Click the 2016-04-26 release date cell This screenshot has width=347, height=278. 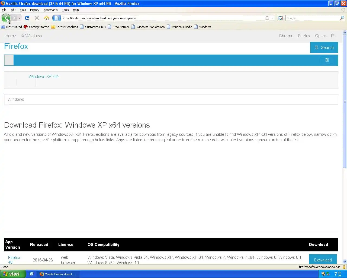coord(43,260)
